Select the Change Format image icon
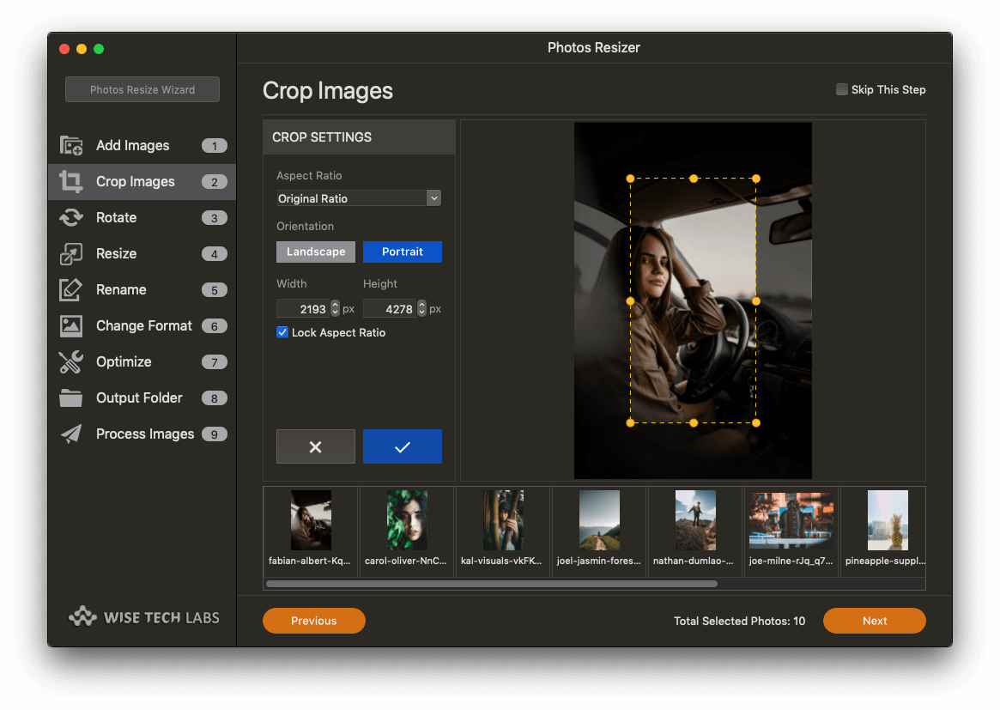This screenshot has height=710, width=1000. (70, 326)
